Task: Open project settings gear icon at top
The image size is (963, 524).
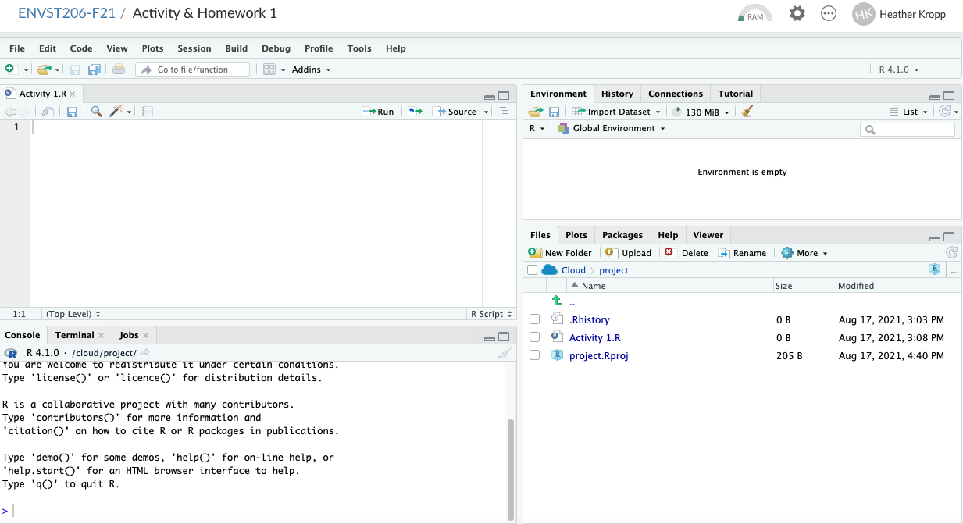Action: pyautogui.click(x=797, y=13)
